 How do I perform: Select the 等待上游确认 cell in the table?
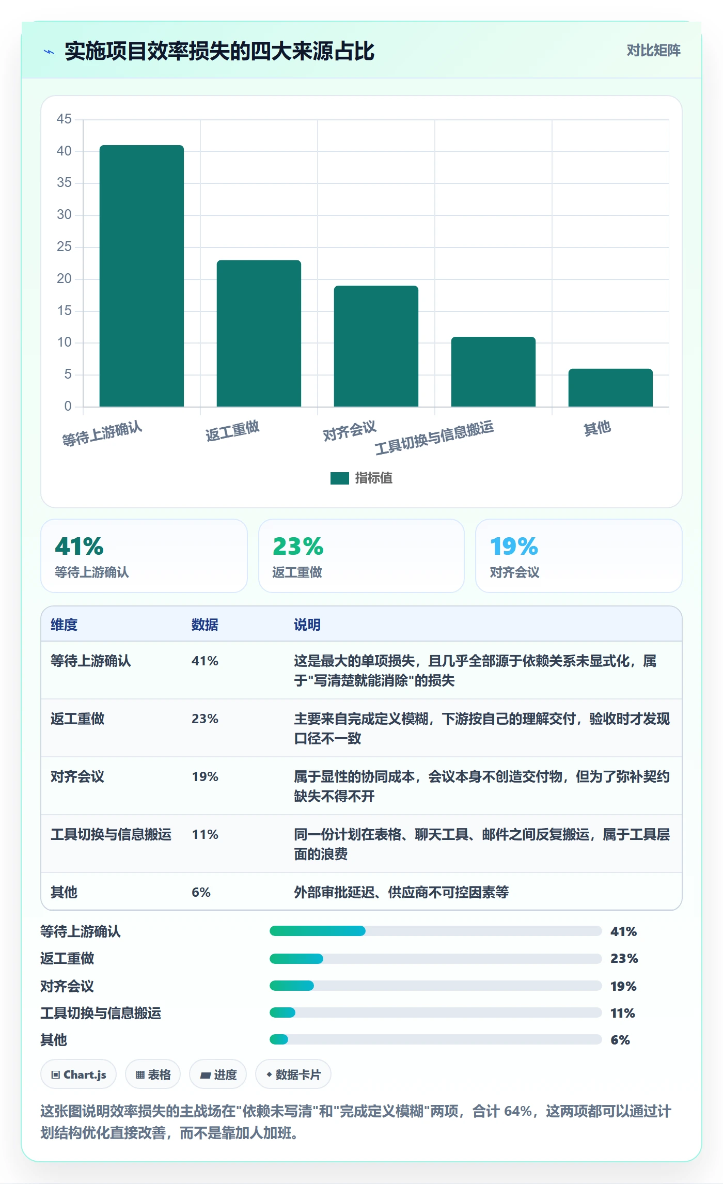pyautogui.click(x=91, y=661)
